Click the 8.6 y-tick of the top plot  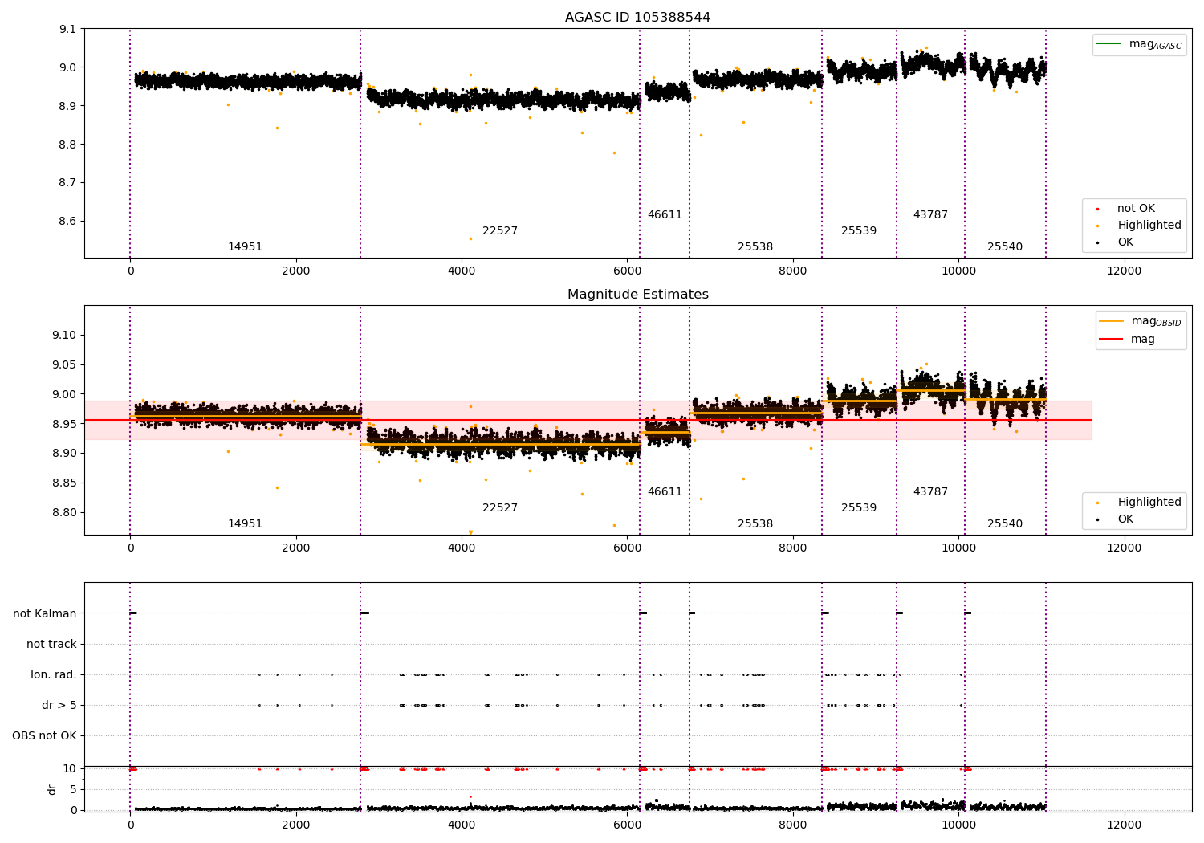point(68,222)
